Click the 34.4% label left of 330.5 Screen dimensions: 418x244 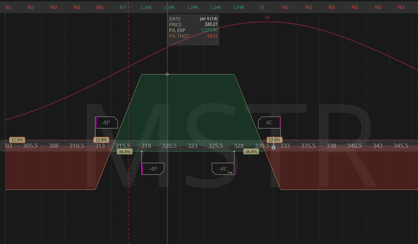(251, 152)
